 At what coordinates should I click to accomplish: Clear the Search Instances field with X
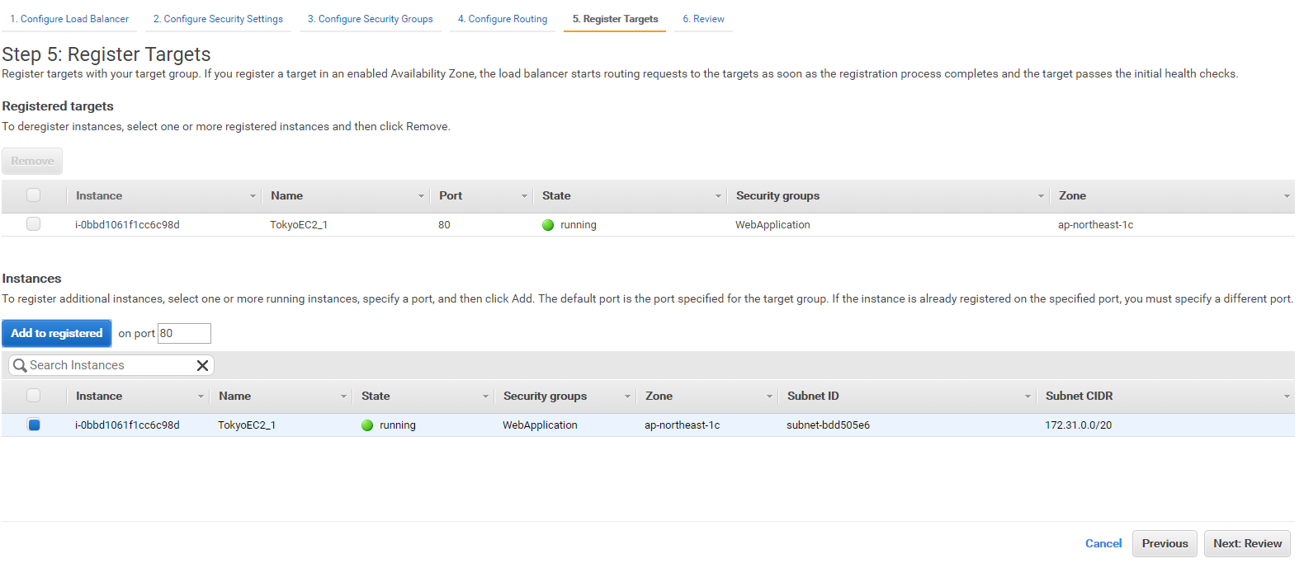click(202, 365)
